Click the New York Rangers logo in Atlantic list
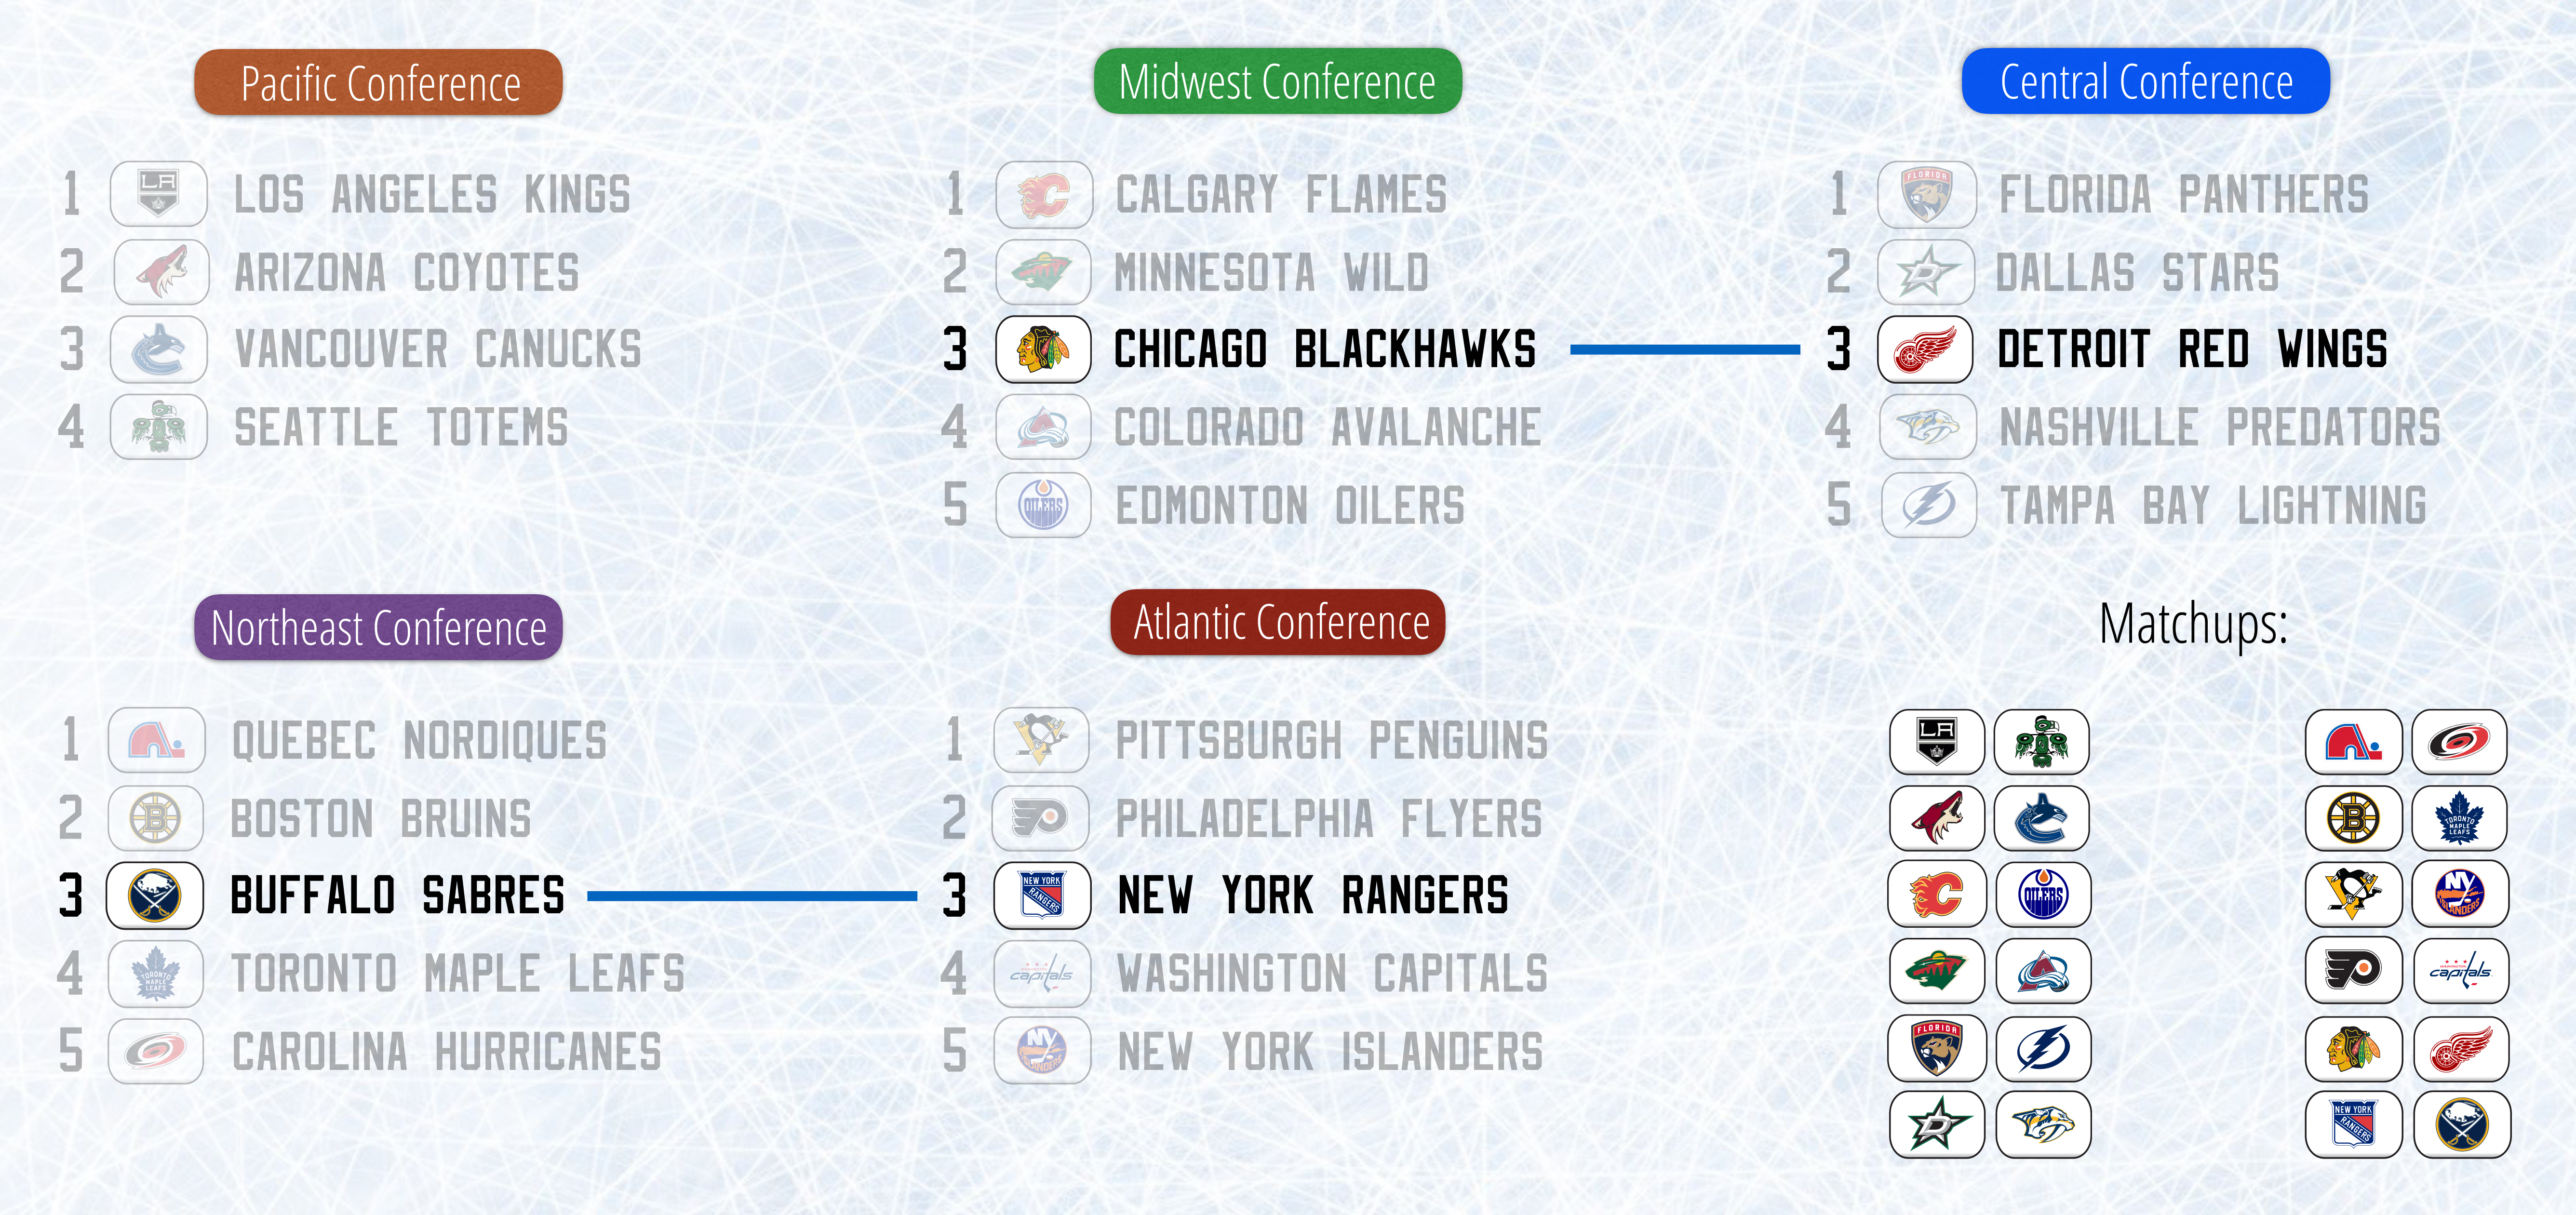This screenshot has height=1215, width=2576. pyautogui.click(x=1042, y=895)
